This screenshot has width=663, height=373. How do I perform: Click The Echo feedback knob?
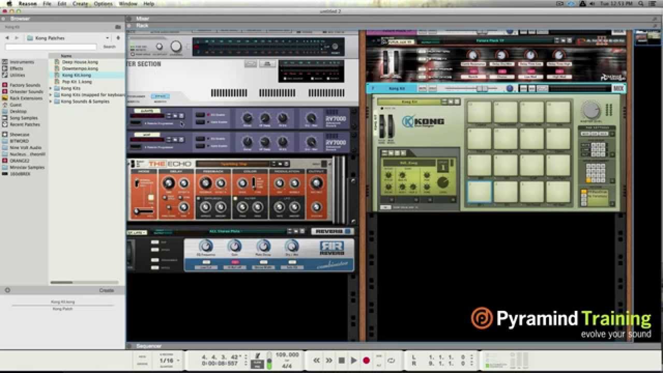tap(206, 183)
